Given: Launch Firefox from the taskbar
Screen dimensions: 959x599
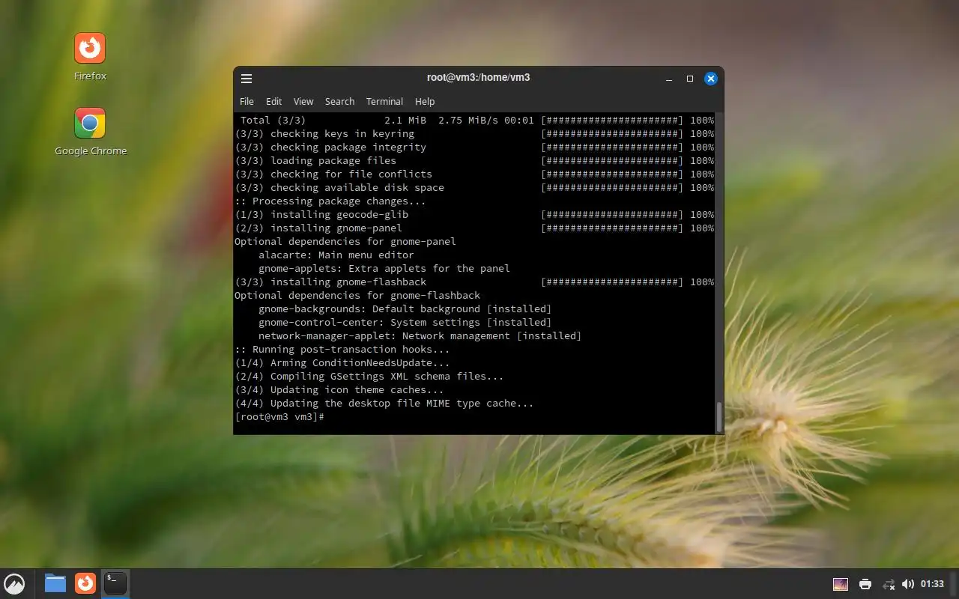Looking at the screenshot, I should tap(85, 583).
